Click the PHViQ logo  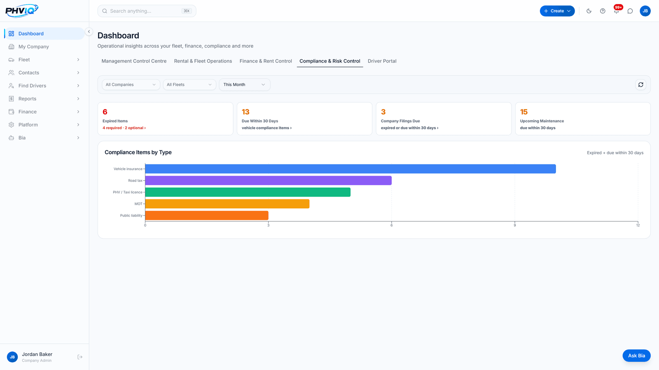click(22, 11)
